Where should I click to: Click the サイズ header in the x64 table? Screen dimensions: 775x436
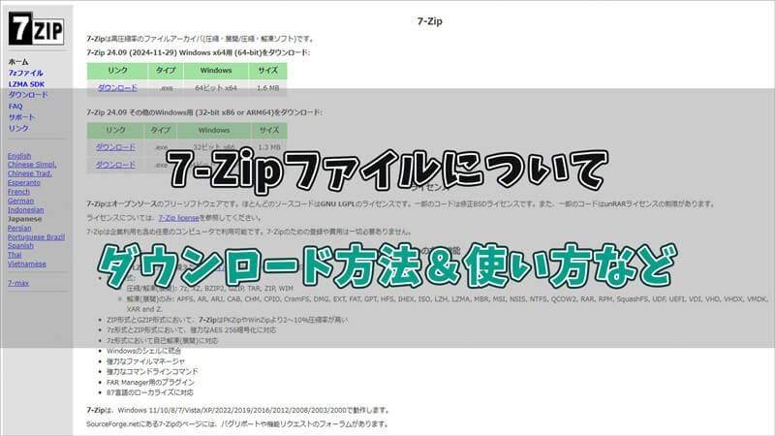[268, 71]
